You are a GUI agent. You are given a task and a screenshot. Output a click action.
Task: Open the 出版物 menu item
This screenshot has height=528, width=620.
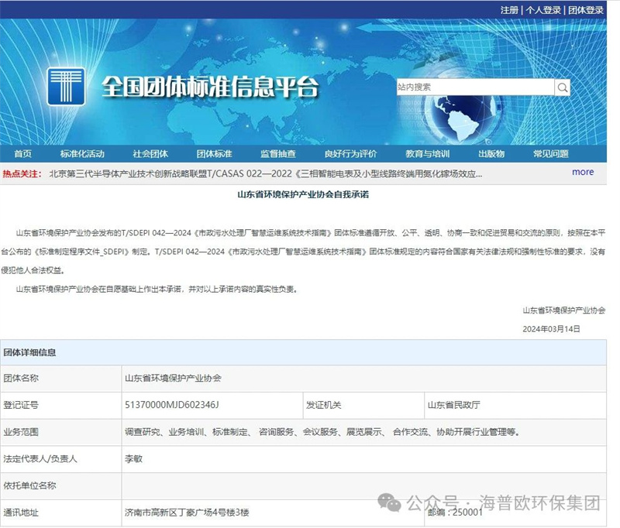click(x=491, y=153)
